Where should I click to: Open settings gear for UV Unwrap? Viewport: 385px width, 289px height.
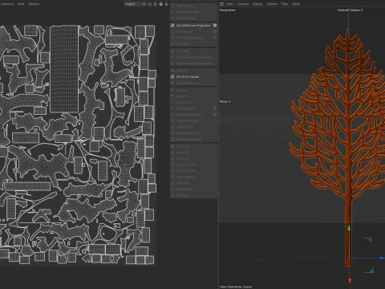215,31
